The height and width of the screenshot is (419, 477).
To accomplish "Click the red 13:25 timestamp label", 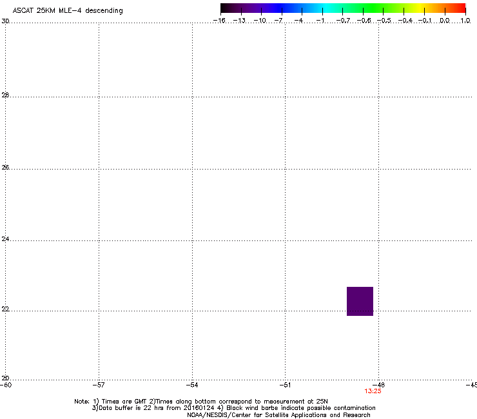I will (x=373, y=391).
